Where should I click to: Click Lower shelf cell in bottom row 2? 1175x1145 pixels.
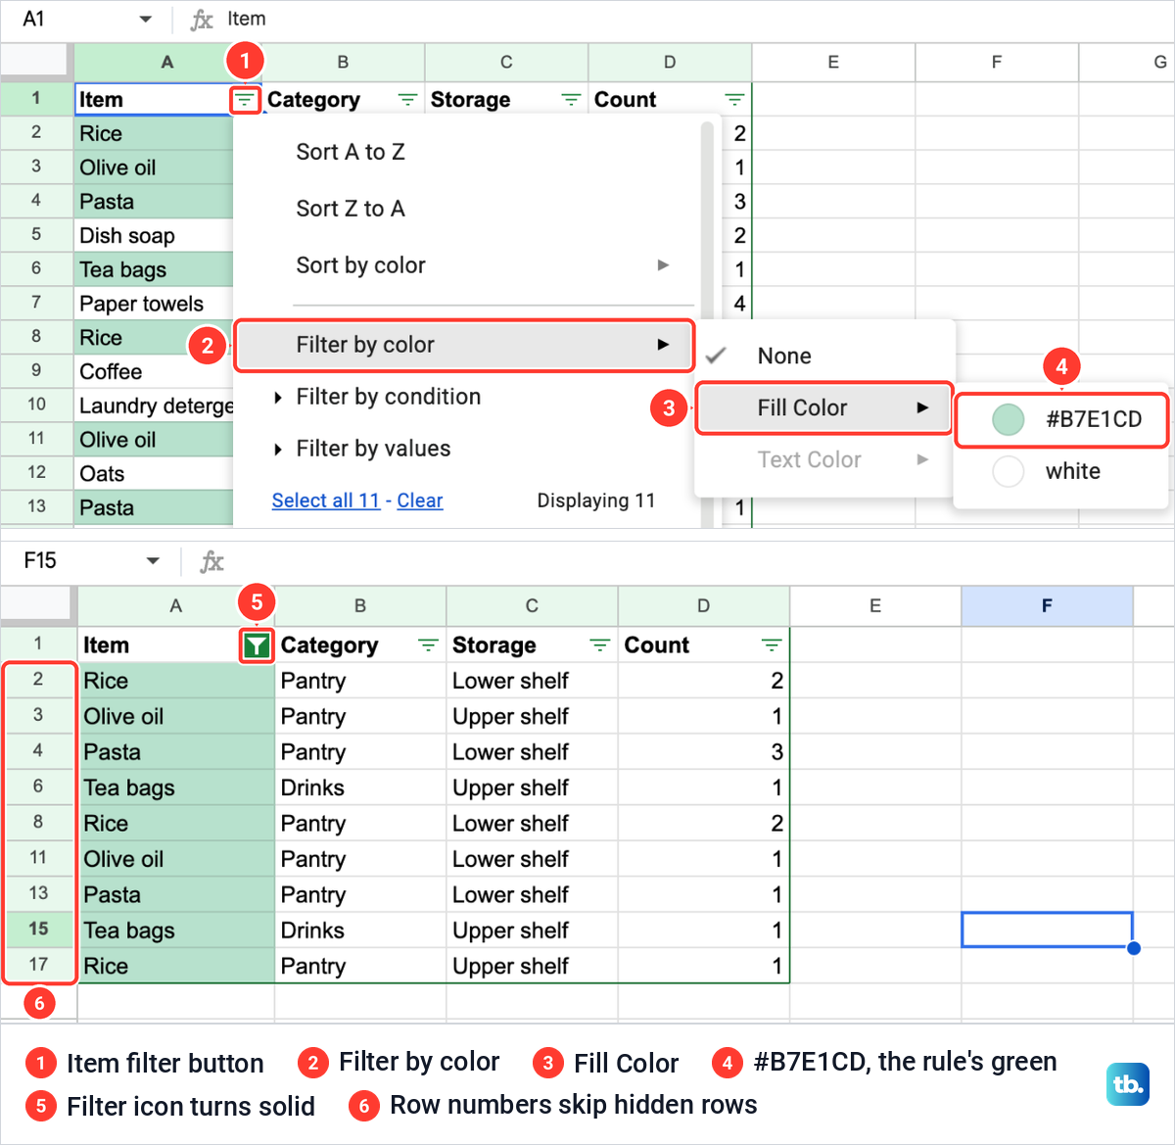point(532,681)
